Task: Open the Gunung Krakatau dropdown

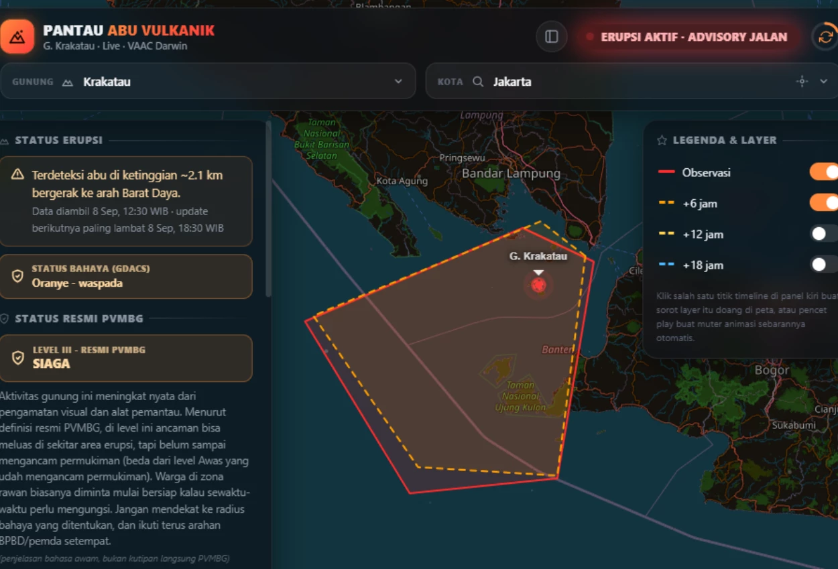Action: pos(208,81)
